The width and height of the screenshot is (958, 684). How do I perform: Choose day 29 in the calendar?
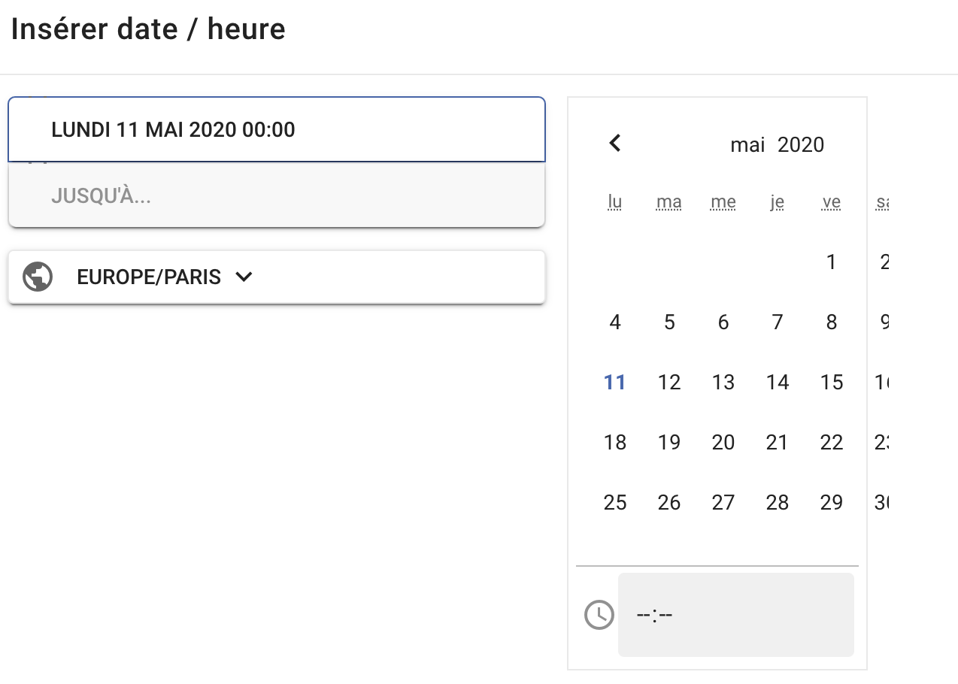[831, 502]
